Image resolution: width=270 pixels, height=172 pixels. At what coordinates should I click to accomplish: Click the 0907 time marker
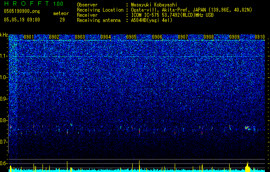coord(183,37)
